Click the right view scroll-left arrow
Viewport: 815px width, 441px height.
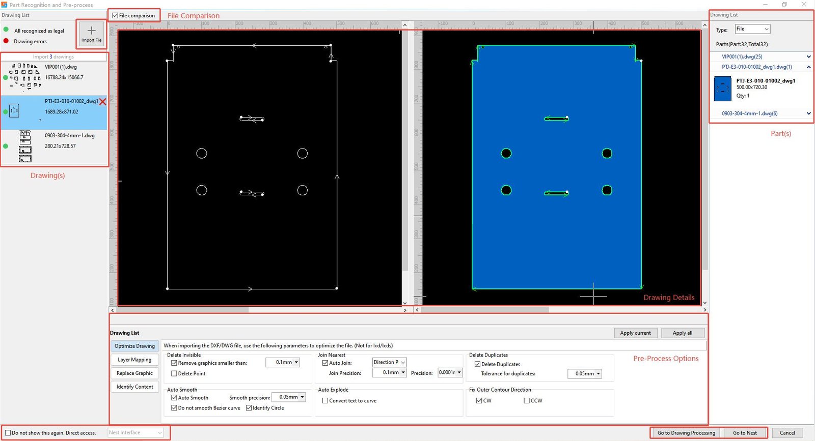[417, 310]
